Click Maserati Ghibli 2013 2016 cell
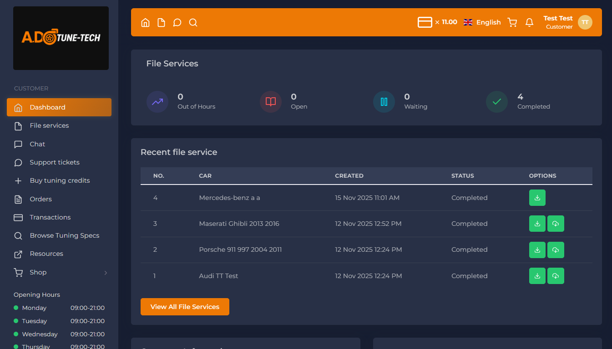Screen dimensions: 612x349 [x=239, y=224]
